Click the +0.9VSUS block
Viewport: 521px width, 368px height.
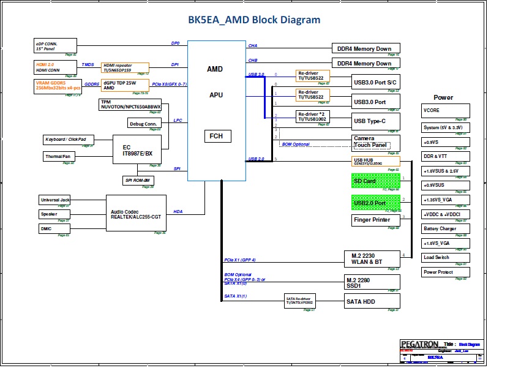pos(446,185)
